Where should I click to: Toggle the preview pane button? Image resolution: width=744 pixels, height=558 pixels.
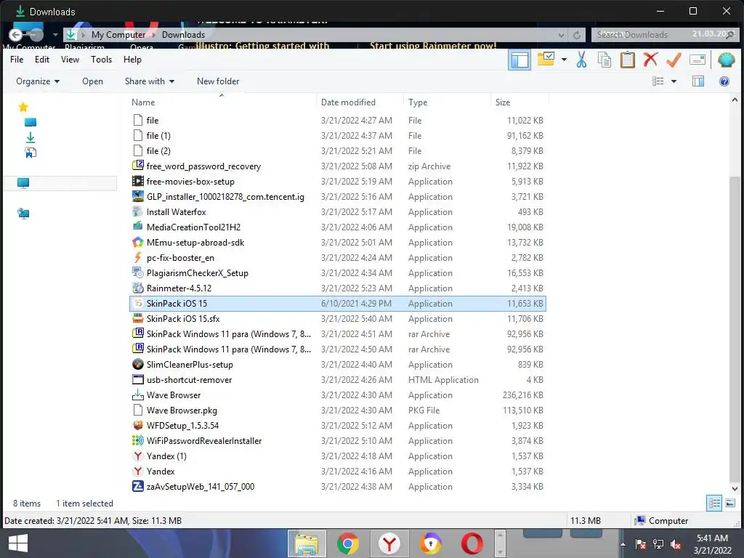coord(698,81)
